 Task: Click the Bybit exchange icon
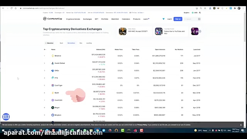click(53, 93)
